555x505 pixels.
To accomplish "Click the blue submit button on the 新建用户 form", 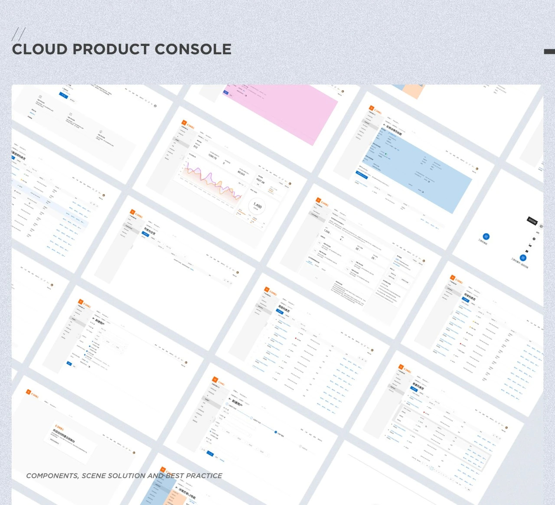I will tap(69, 363).
